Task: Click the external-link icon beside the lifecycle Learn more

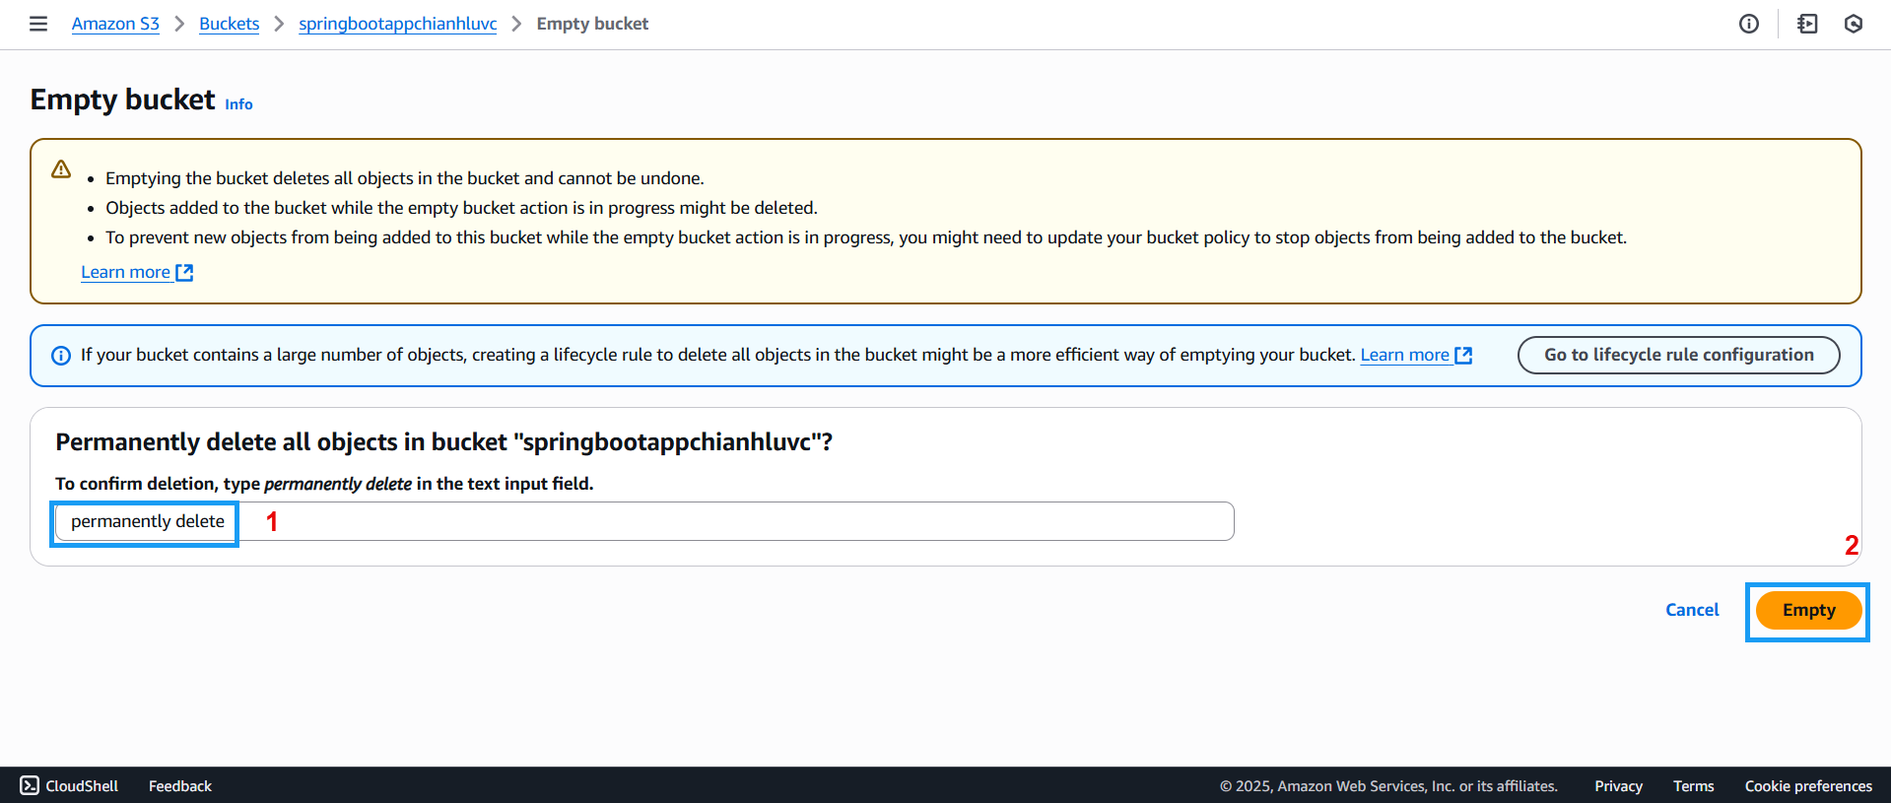Action: [x=1463, y=356]
